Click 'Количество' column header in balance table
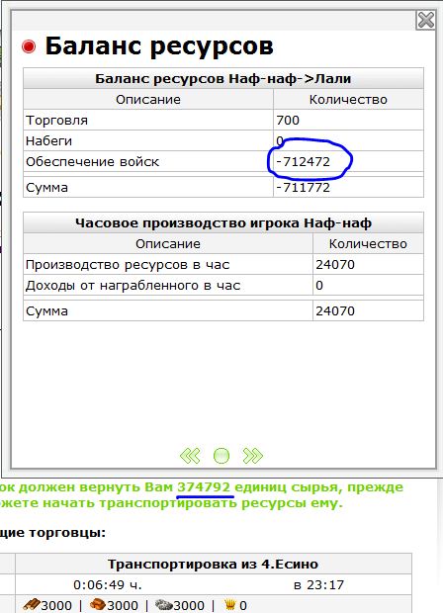Viewport: 443px width, 613px height. [x=348, y=99]
